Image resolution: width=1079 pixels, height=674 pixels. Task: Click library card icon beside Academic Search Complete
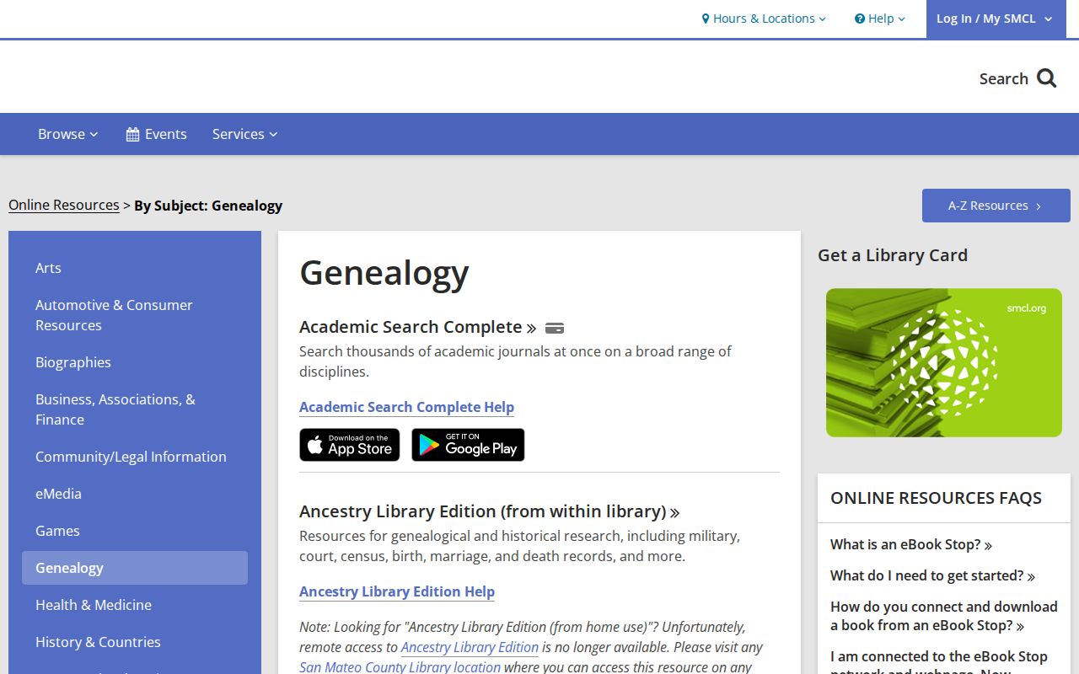[x=555, y=329]
